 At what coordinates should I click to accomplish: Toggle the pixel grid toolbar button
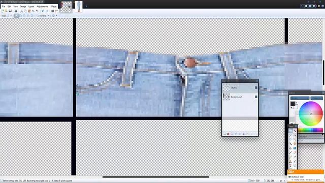point(53,11)
